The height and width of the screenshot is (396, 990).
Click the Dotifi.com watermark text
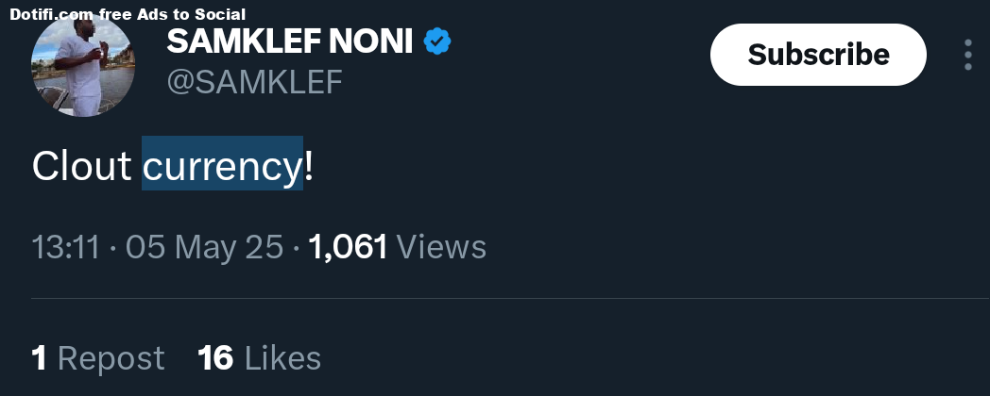coord(53,14)
